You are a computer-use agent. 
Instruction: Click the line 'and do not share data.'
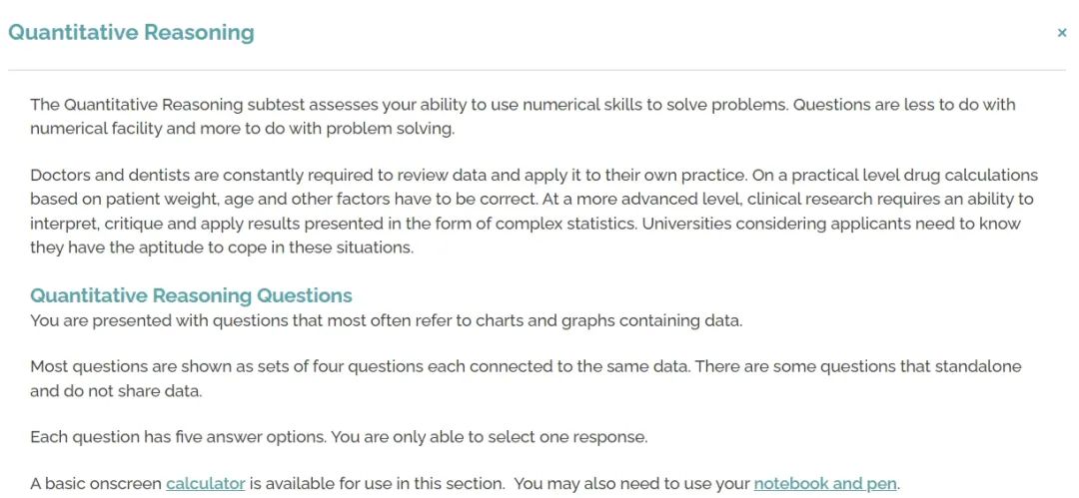coord(116,391)
